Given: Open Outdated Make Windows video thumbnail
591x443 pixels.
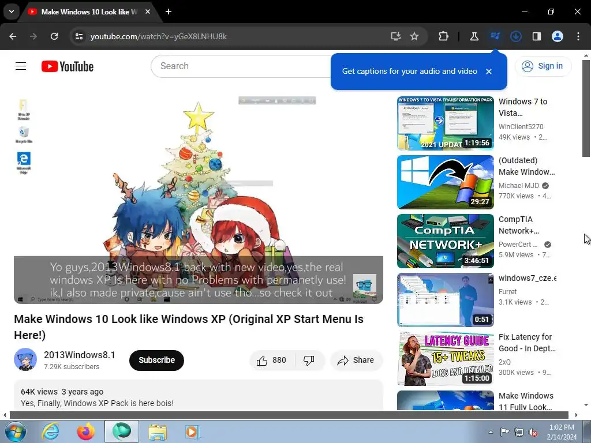Looking at the screenshot, I should pos(445,182).
